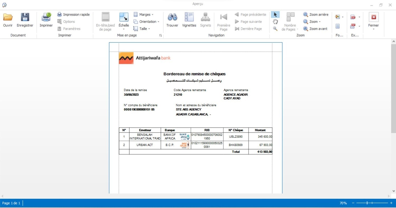Open Mise en page dialog launcher
Screen dimensions: 396x208
click(x=161, y=35)
